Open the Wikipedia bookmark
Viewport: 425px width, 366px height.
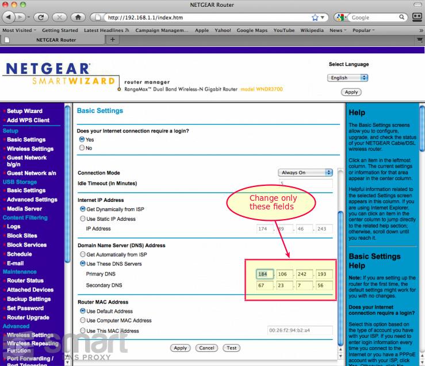point(312,30)
